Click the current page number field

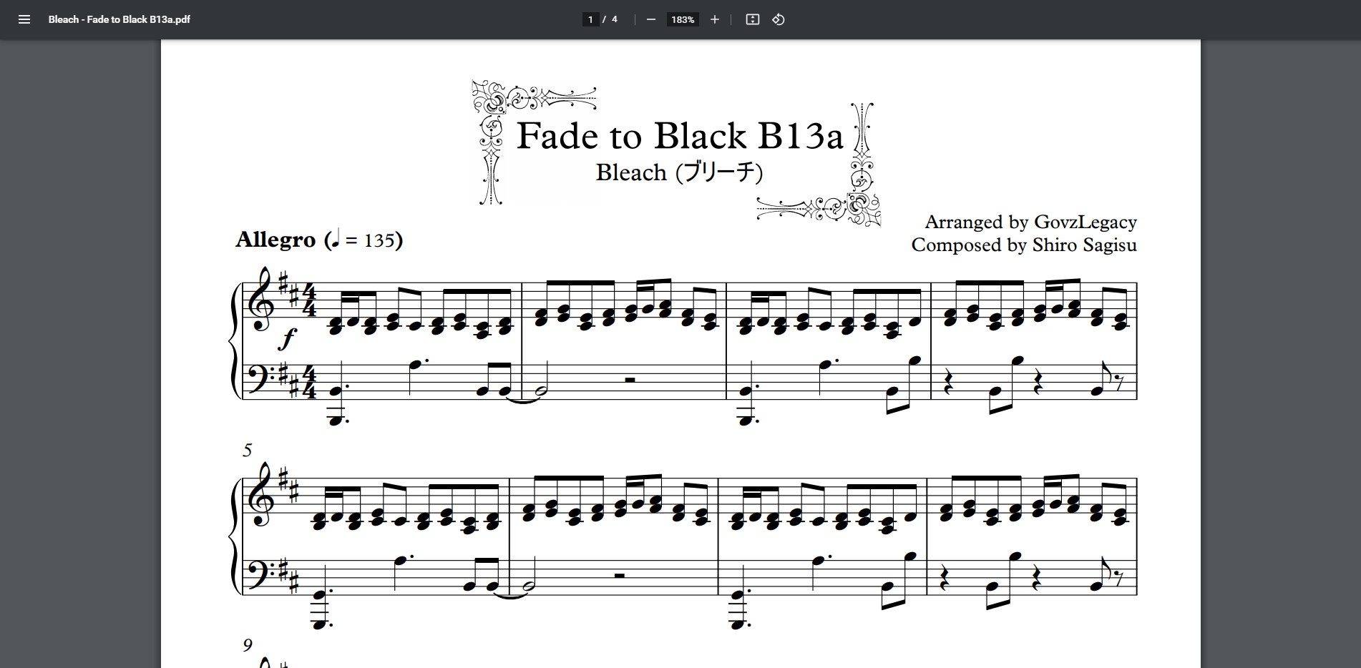590,19
